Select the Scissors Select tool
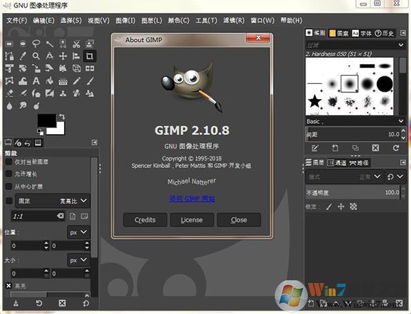This screenshot has width=411, height=314. coord(77,43)
